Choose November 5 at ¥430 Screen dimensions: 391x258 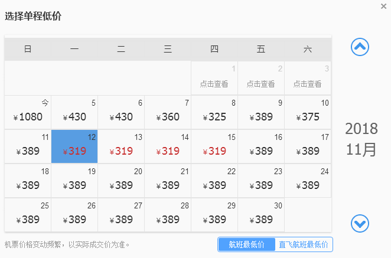pyautogui.click(x=74, y=112)
